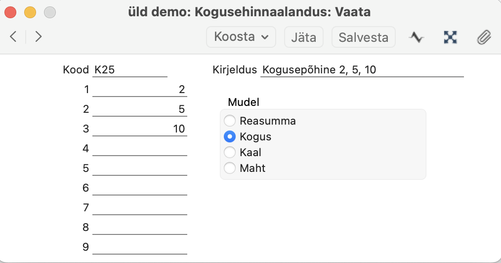Open the record history zigzag icon
This screenshot has width=501, height=263.
pos(417,37)
